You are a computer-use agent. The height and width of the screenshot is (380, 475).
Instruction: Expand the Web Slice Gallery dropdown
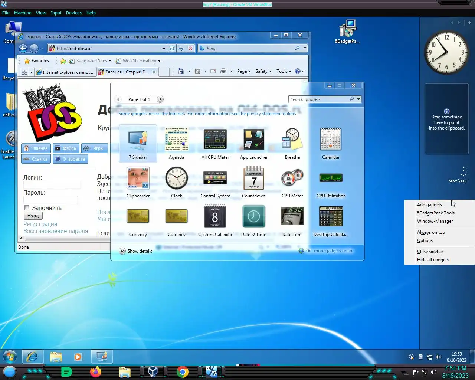coord(159,61)
